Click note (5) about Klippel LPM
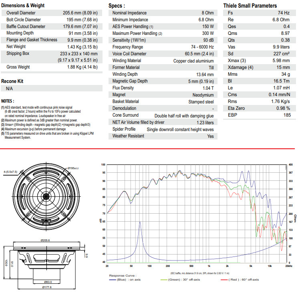This screenshot has width=302, height=295. [x=47, y=135]
